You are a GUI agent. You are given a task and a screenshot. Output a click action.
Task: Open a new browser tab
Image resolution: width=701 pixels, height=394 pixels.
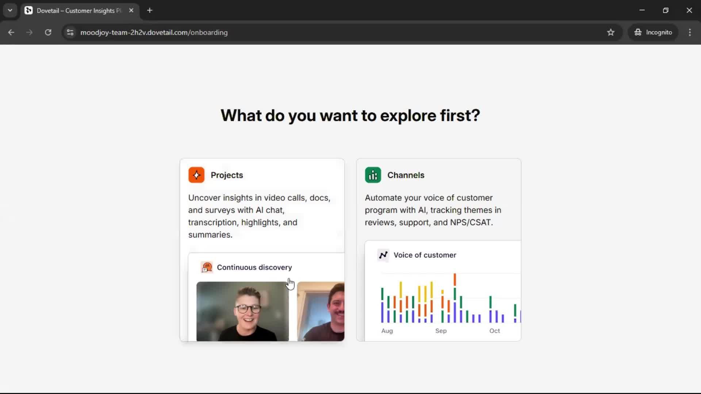[x=150, y=11]
